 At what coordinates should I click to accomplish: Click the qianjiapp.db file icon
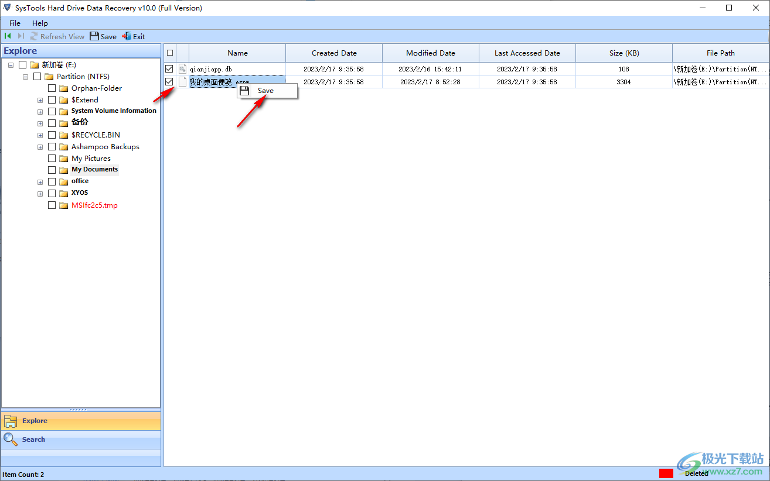(x=182, y=69)
